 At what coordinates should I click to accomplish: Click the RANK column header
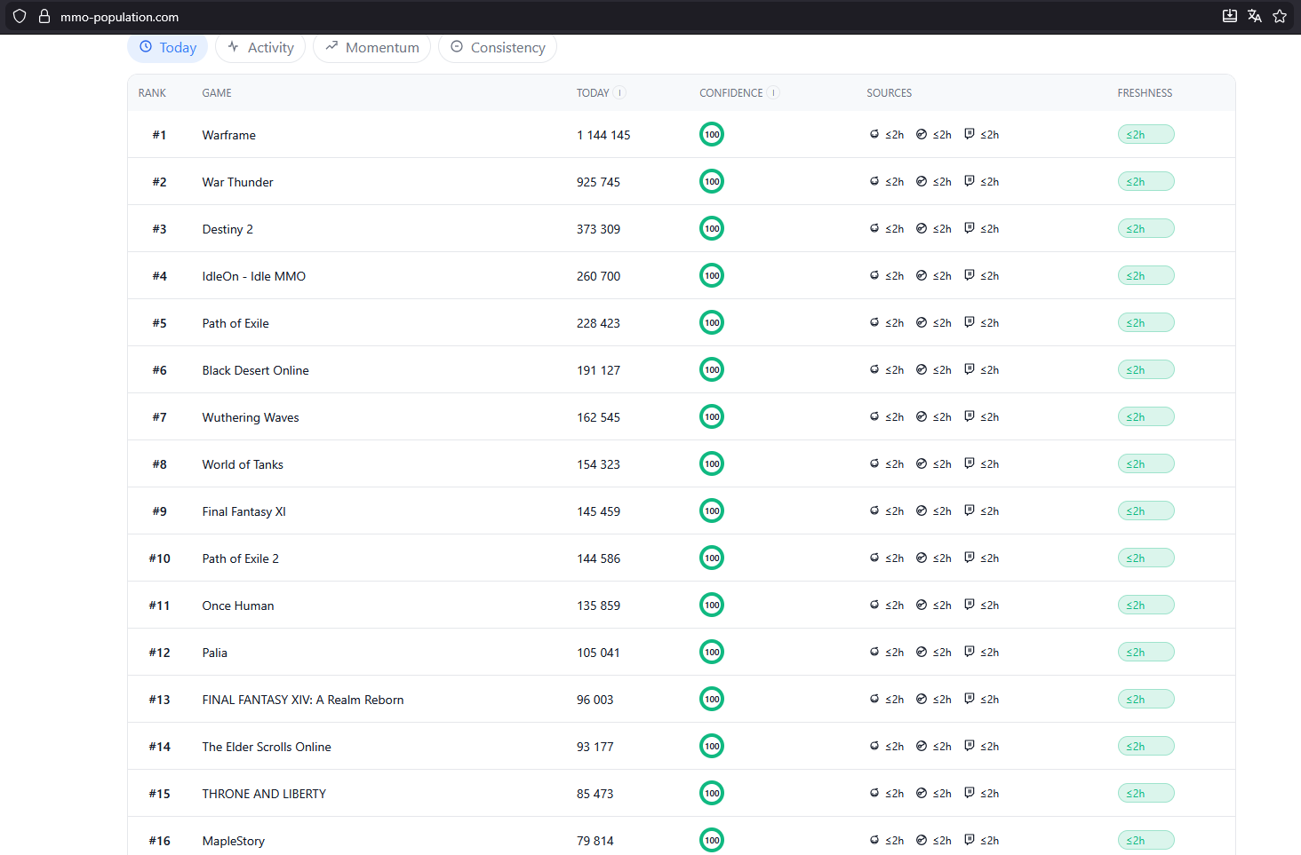[152, 93]
